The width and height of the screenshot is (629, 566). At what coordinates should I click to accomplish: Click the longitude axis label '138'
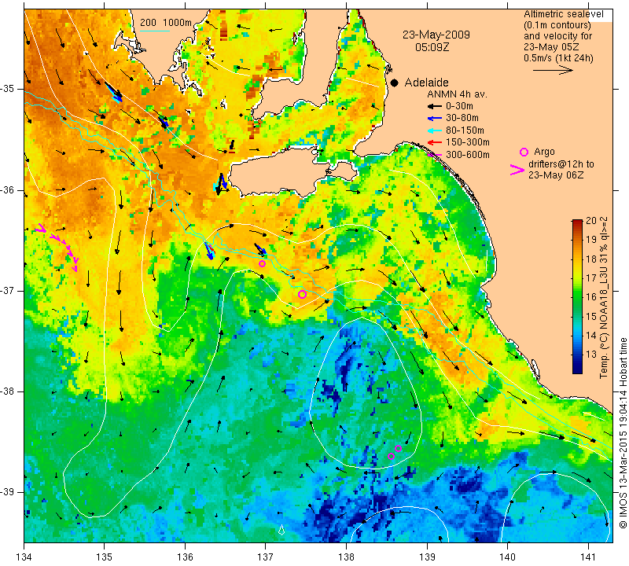(346, 557)
